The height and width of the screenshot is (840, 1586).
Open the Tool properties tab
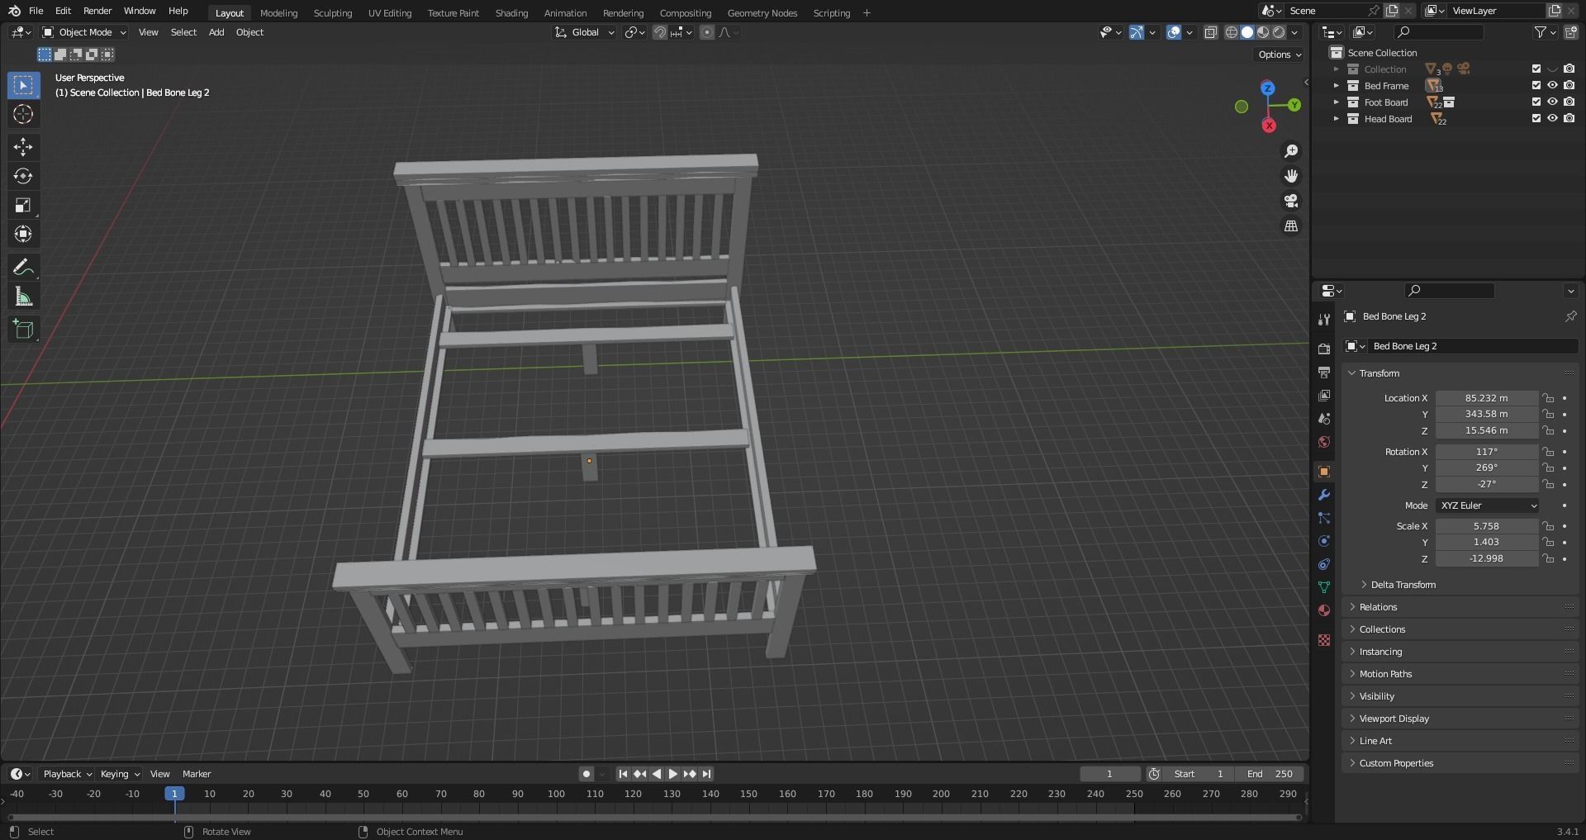click(1324, 320)
